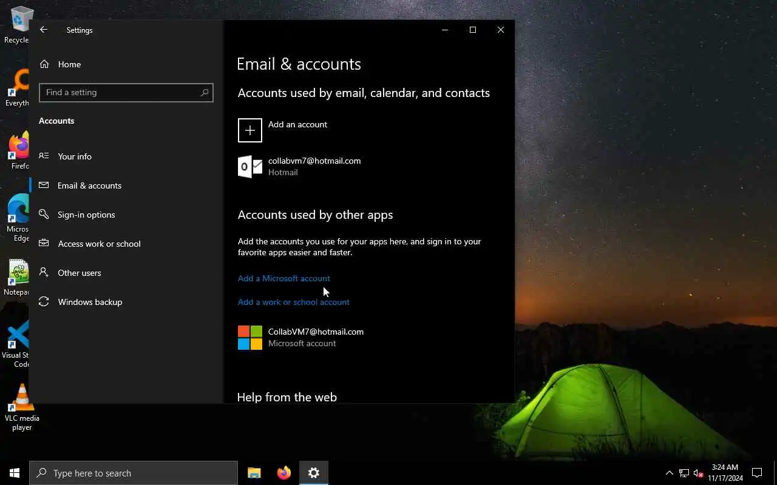
Task: Click the network status tray icon
Action: 684,473
